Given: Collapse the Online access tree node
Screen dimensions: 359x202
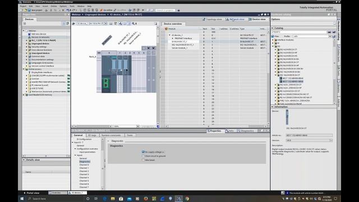Looking at the screenshot, I should coord(24,69).
